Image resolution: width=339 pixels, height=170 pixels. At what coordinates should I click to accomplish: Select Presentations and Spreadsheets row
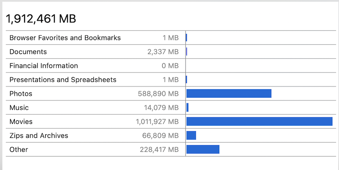click(x=171, y=80)
